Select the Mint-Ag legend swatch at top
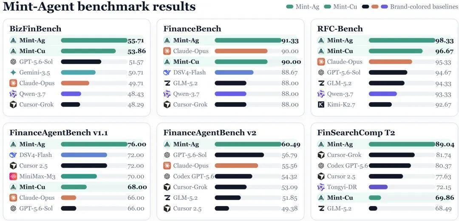 [x=290, y=6]
